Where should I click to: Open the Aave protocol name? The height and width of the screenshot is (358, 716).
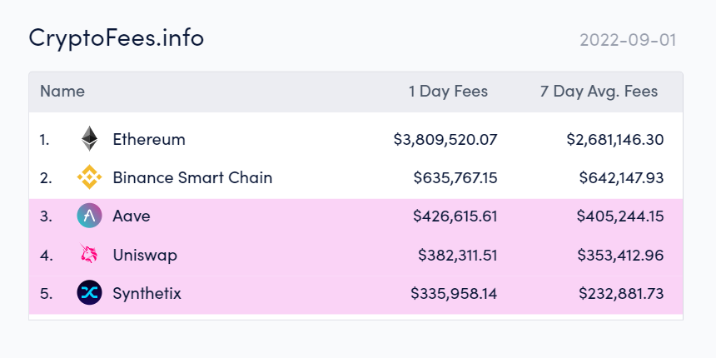[x=132, y=216]
